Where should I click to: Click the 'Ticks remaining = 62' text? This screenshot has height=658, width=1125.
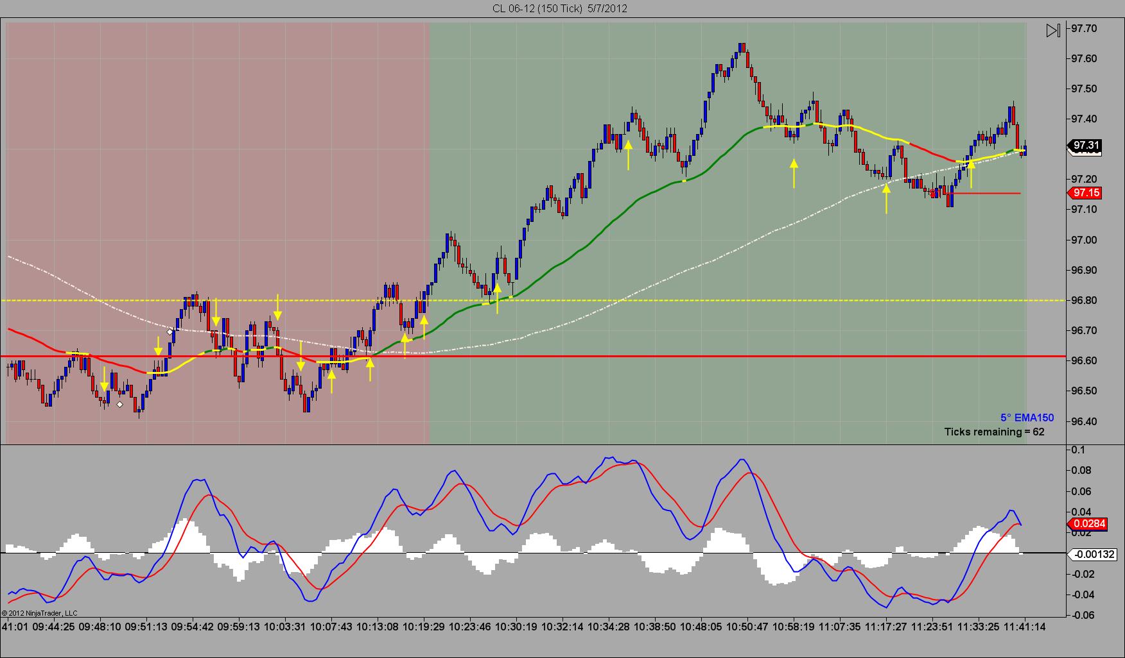(994, 432)
